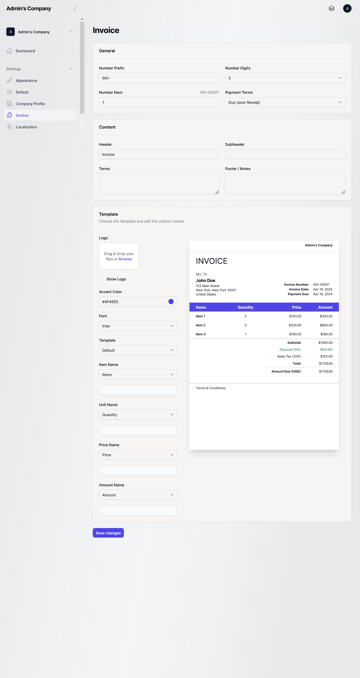Open Localization settings

[x=40, y=127]
